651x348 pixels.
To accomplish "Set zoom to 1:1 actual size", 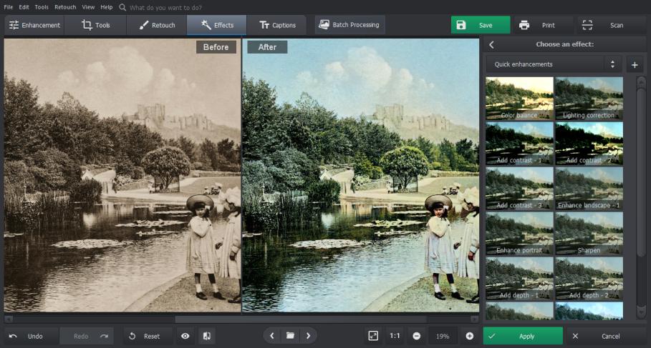I will (395, 336).
